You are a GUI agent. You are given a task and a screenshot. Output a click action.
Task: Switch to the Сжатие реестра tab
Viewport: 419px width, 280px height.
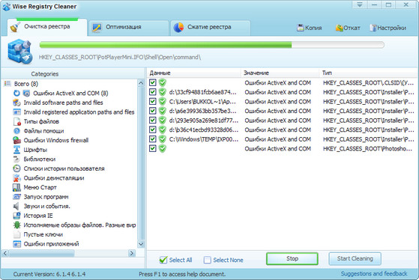coord(211,27)
